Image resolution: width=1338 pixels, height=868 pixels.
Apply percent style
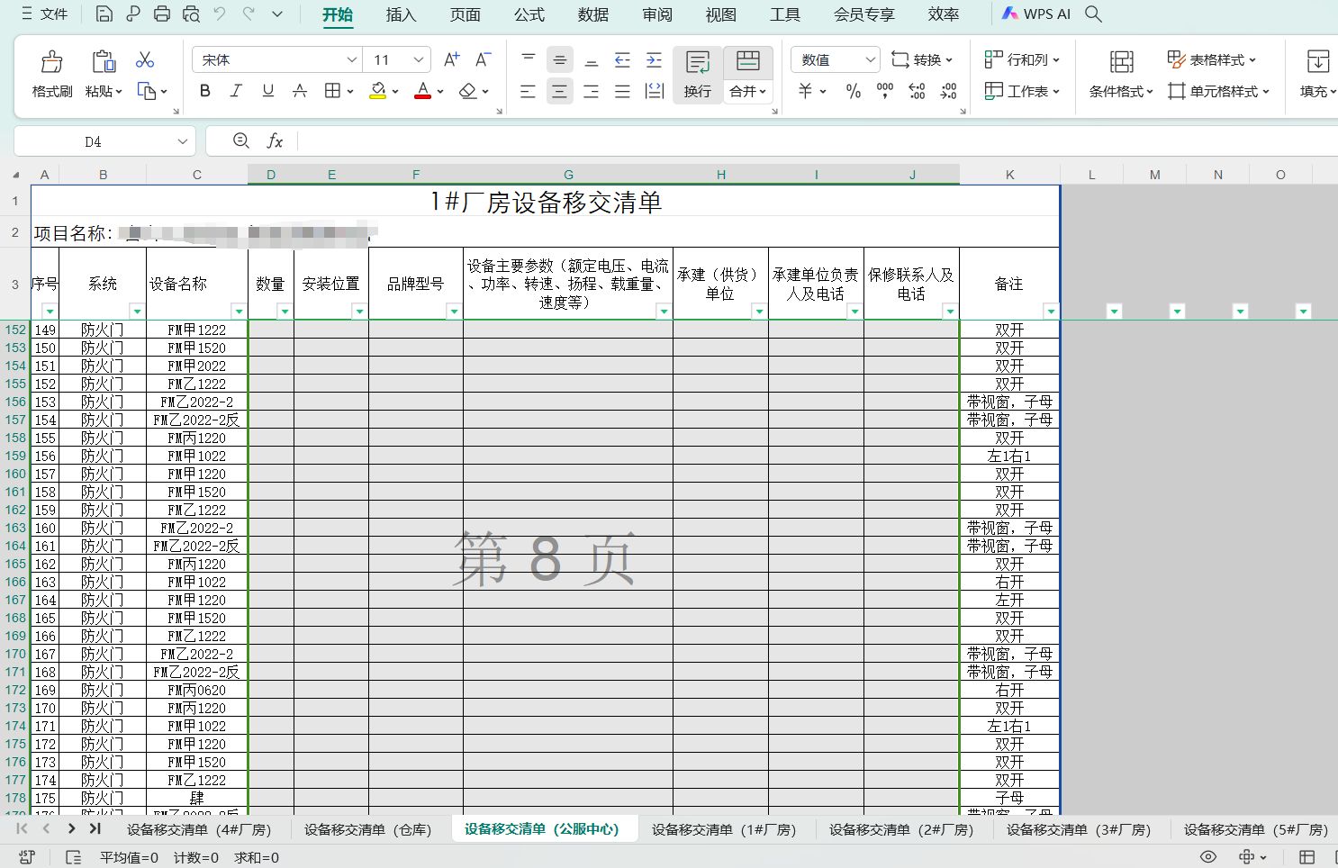[x=854, y=91]
